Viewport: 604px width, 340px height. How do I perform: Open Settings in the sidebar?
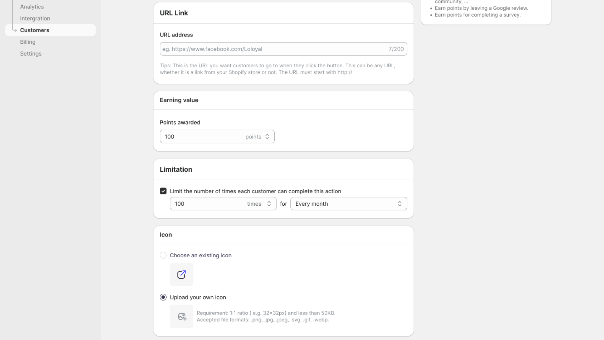pyautogui.click(x=31, y=53)
